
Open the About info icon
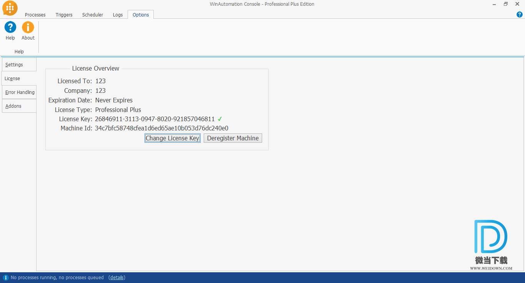(x=28, y=31)
